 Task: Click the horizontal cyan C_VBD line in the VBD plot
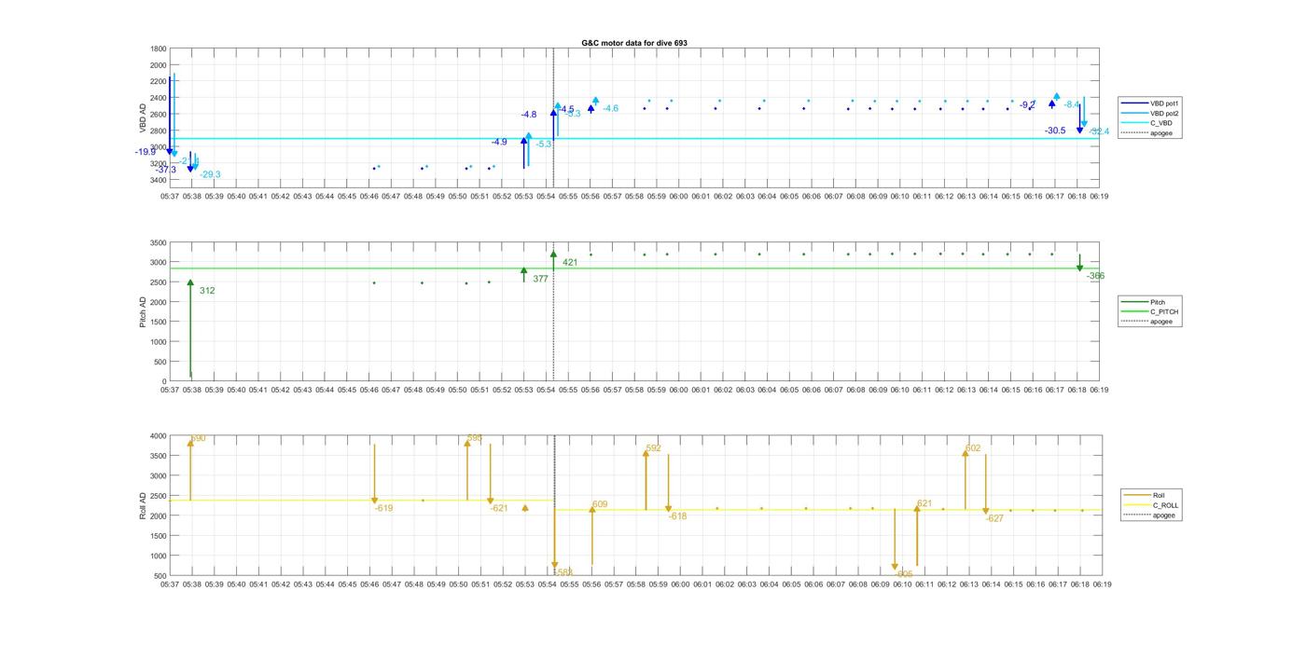pos(634,139)
